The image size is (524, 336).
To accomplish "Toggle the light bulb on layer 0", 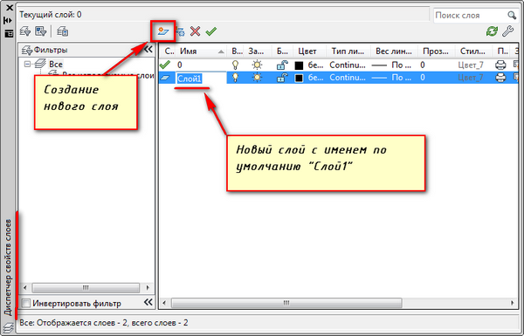I will (236, 65).
